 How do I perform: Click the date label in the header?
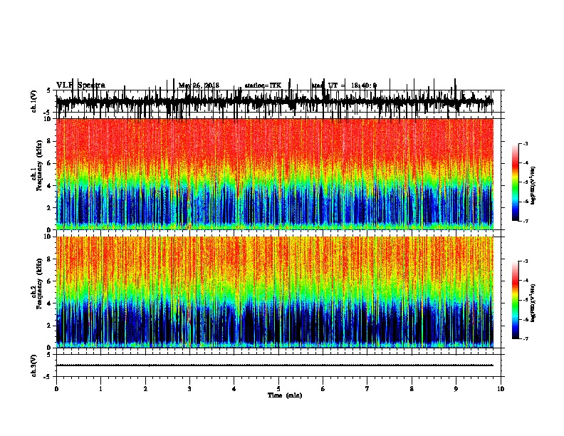(x=199, y=85)
